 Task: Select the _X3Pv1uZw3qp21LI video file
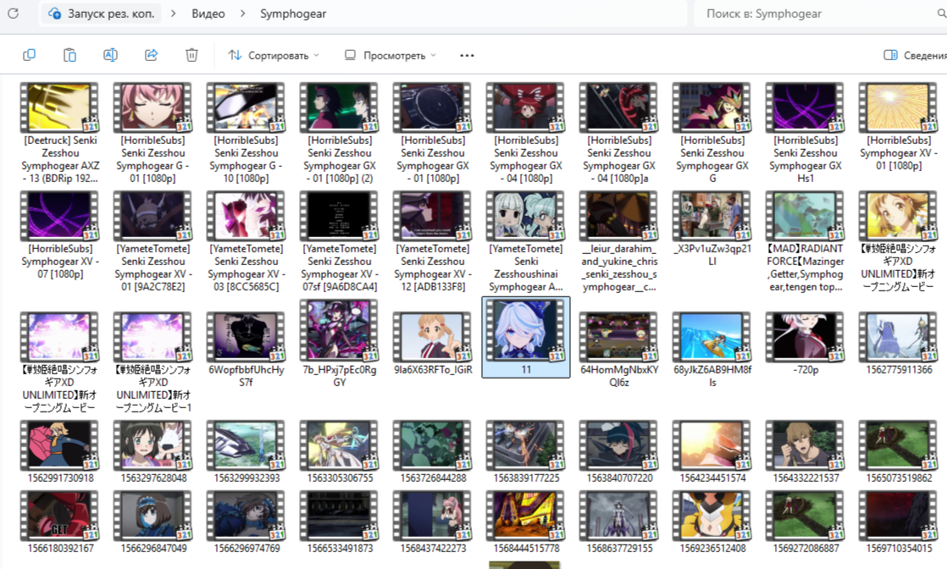click(712, 229)
